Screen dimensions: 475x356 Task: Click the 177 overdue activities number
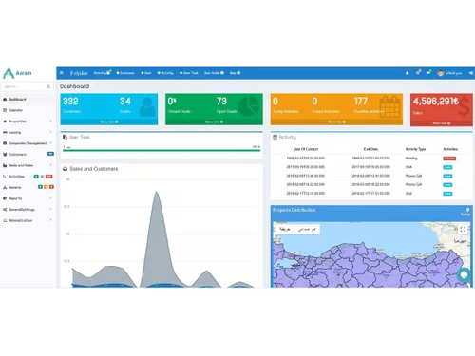361,102
